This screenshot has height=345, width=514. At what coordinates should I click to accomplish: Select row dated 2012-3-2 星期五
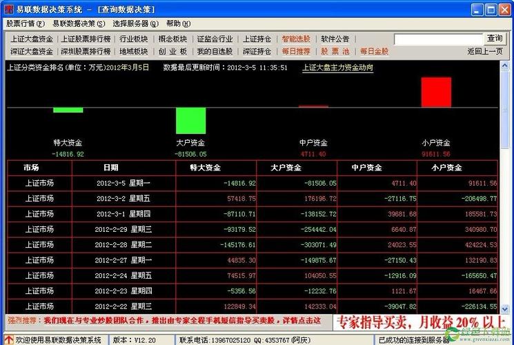(x=253, y=199)
